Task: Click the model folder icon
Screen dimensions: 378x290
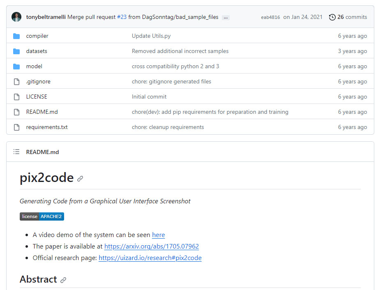Action: tap(16, 66)
